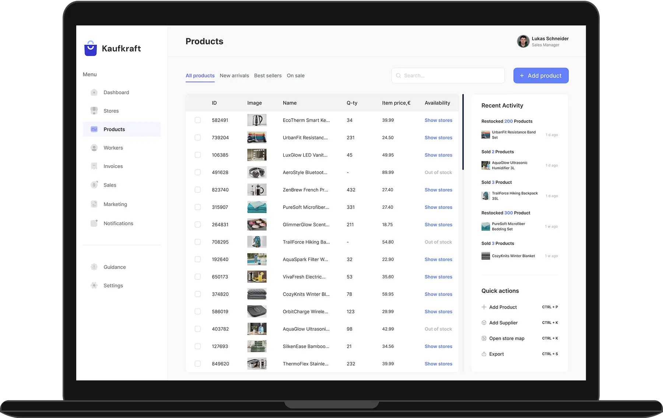The height and width of the screenshot is (418, 663).
Task: Check the box next to ID 849620
Action: tap(198, 364)
